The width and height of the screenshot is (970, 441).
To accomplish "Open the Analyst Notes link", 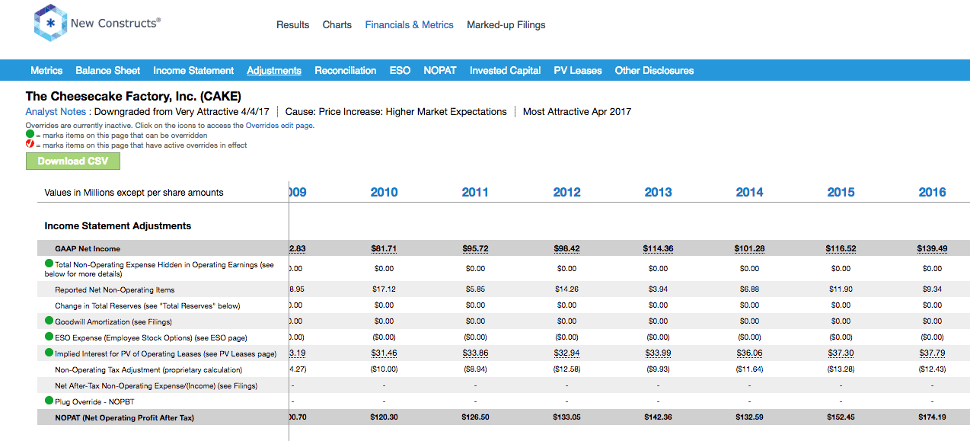I will [56, 112].
